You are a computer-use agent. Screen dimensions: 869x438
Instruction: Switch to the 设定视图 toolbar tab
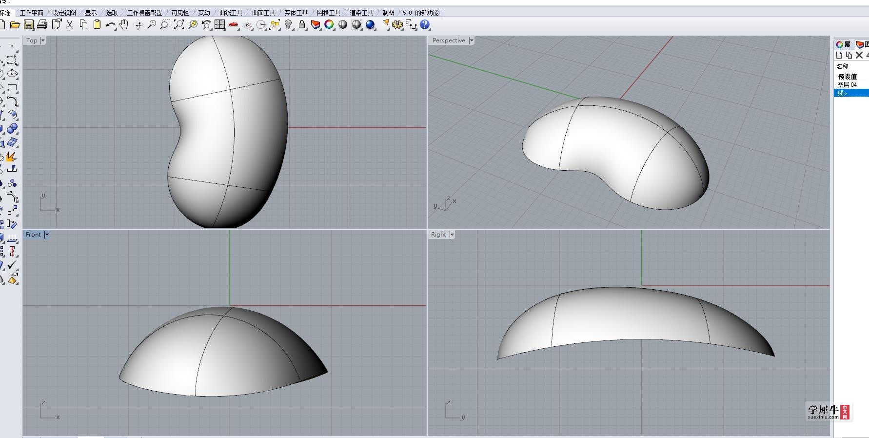click(x=64, y=13)
